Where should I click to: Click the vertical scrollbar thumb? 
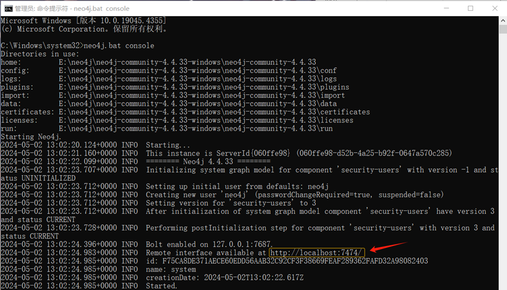coord(503,29)
